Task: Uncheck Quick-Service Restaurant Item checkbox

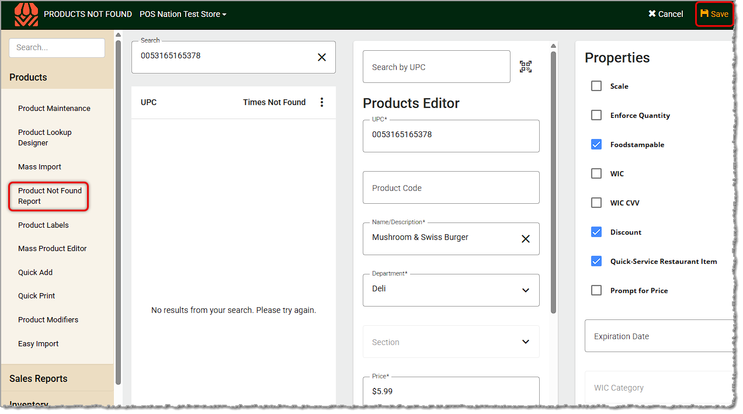Action: click(596, 261)
